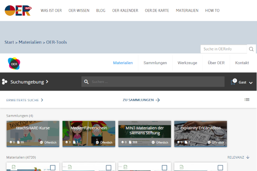Screen dimensions: 257x171
Task: Expand the Suchumgebung chevron
Action: click(x=47, y=81)
